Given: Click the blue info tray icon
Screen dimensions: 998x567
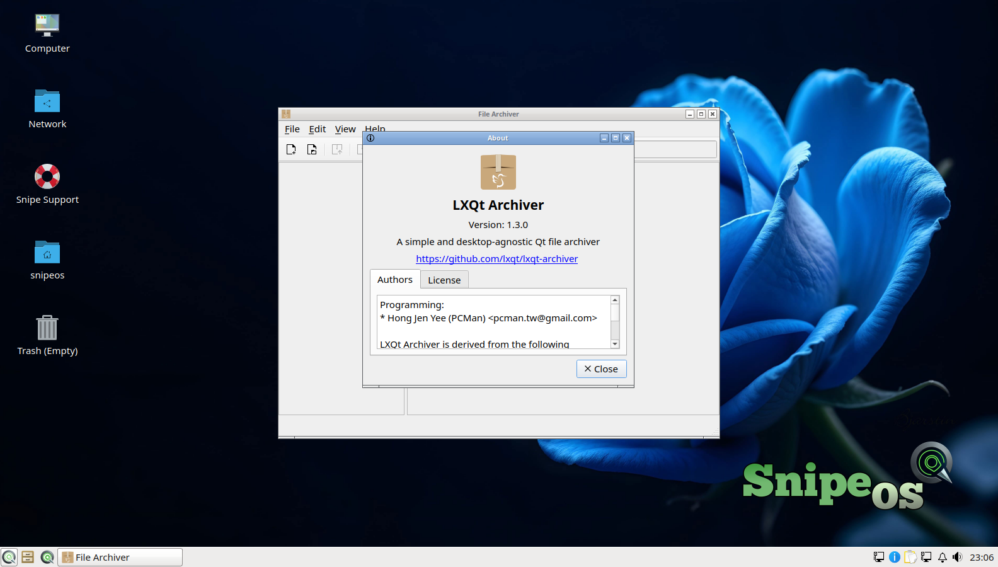Looking at the screenshot, I should 895,557.
